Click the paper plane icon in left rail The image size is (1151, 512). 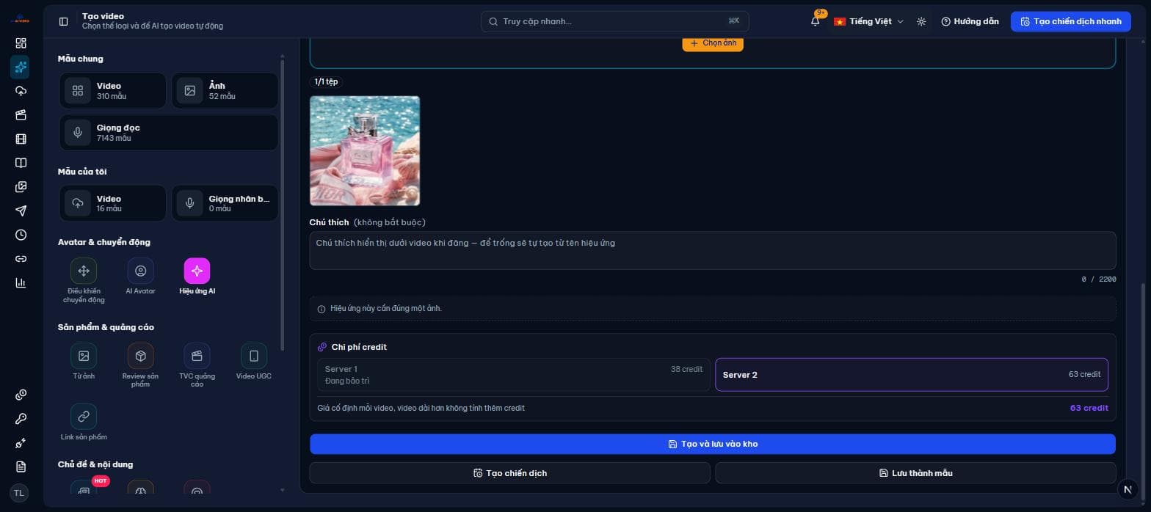pos(21,211)
